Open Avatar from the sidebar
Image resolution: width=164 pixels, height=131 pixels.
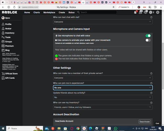(x=7, y=28)
